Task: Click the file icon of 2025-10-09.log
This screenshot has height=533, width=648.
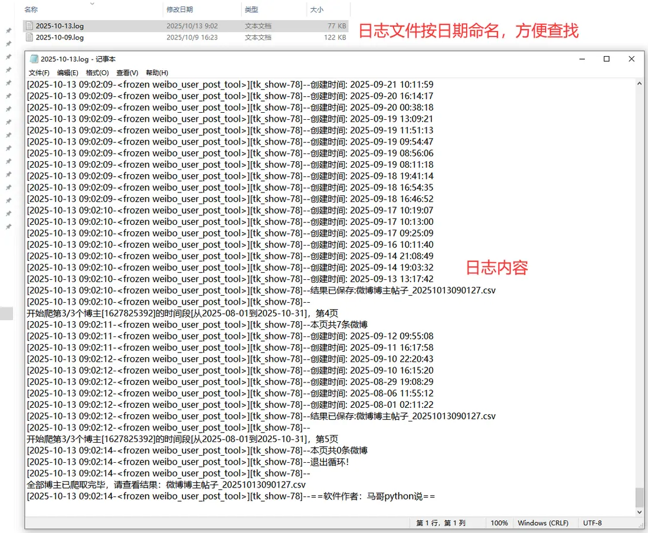Action: click(x=29, y=37)
